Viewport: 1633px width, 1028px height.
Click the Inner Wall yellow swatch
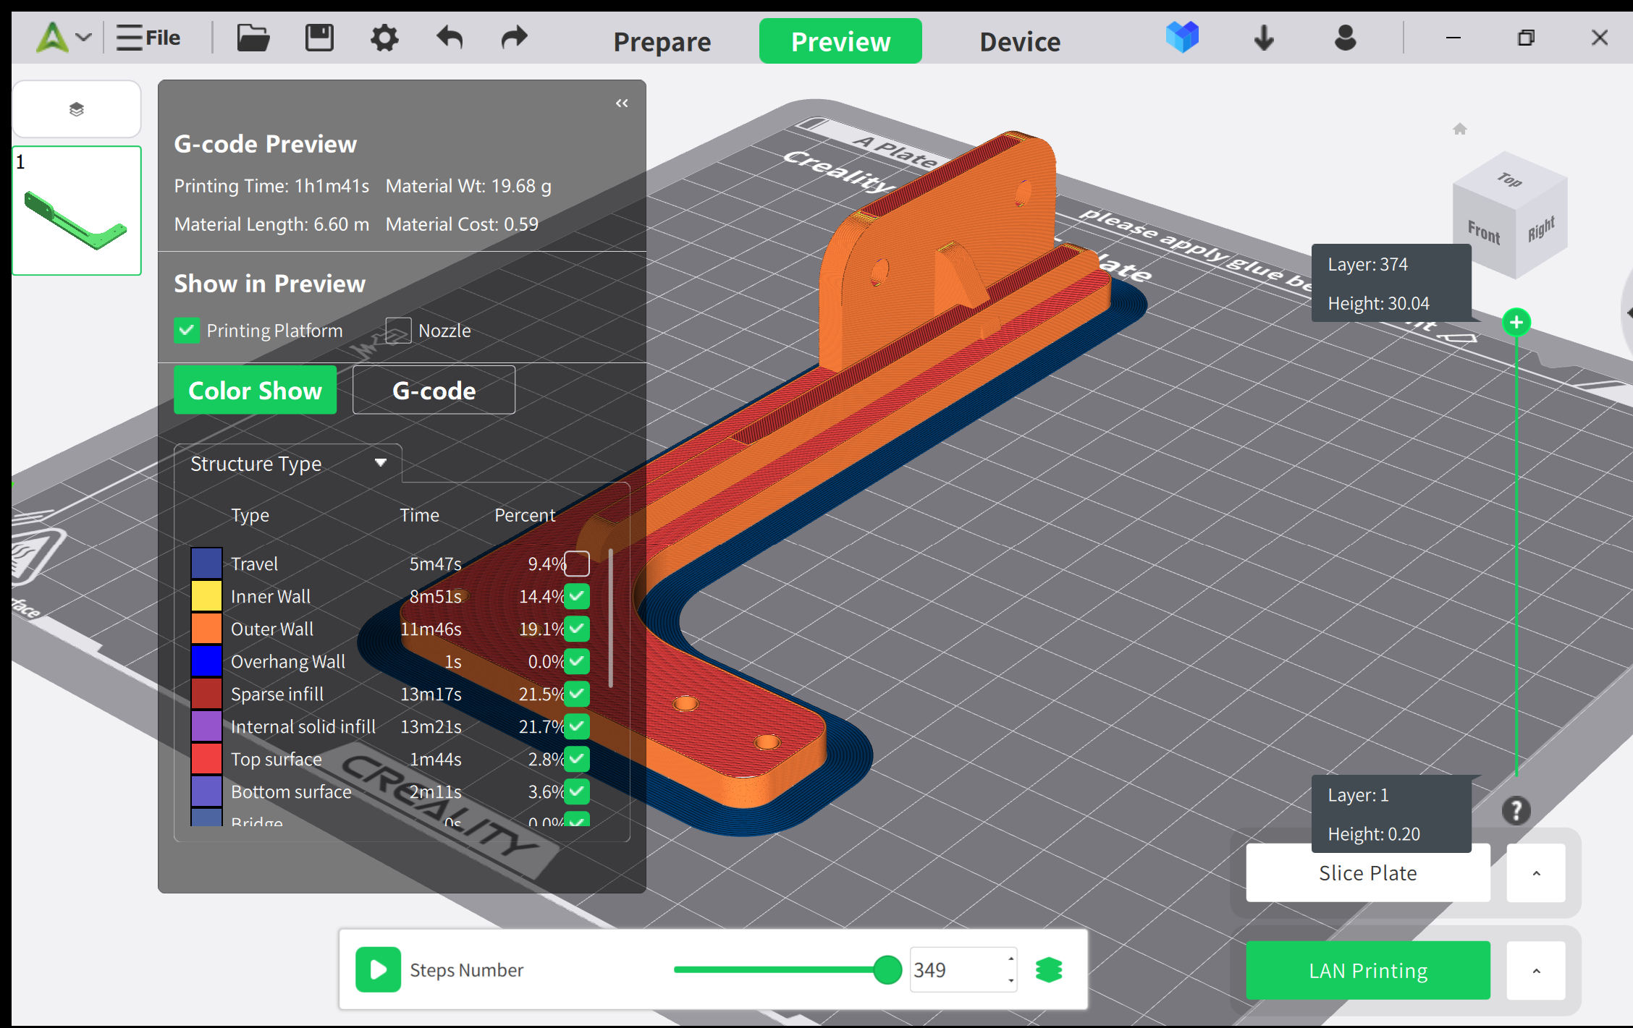206,596
